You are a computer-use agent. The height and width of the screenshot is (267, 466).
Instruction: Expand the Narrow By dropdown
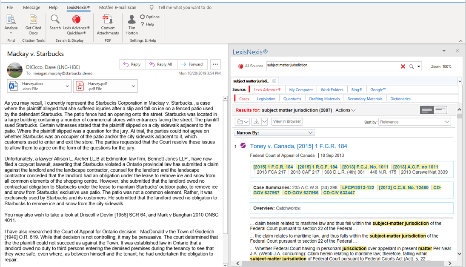point(274,133)
